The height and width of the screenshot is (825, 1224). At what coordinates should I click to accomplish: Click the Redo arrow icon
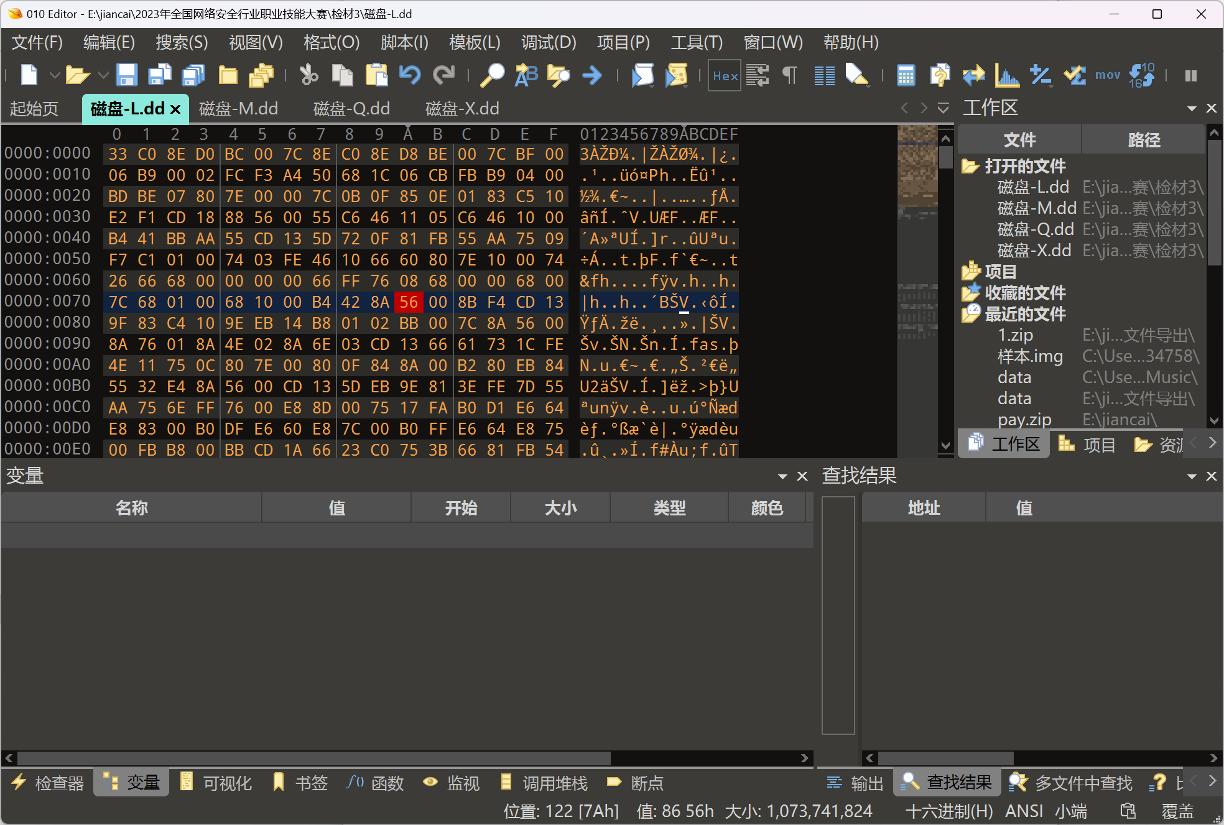(443, 75)
